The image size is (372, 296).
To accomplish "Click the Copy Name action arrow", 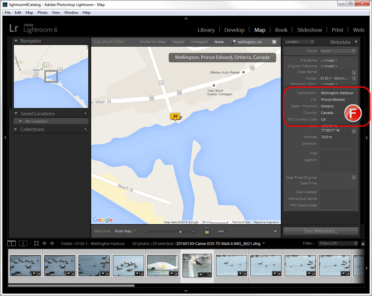I will [x=354, y=72].
